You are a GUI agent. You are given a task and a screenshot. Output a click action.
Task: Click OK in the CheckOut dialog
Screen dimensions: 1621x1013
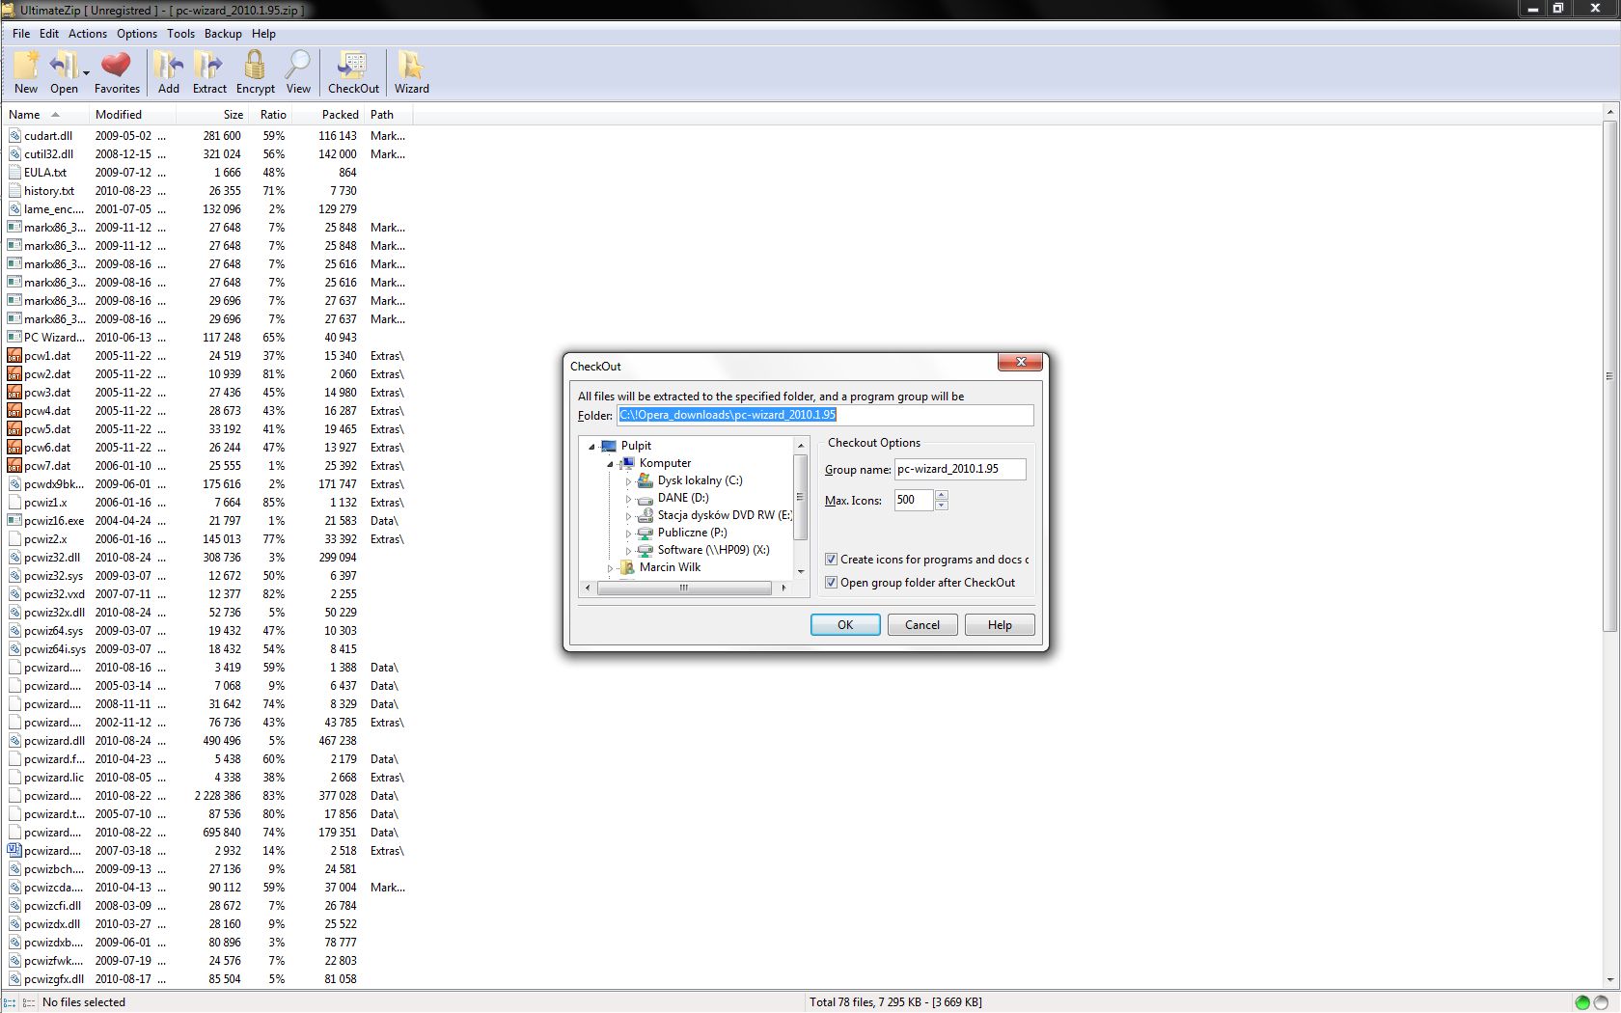coord(845,625)
